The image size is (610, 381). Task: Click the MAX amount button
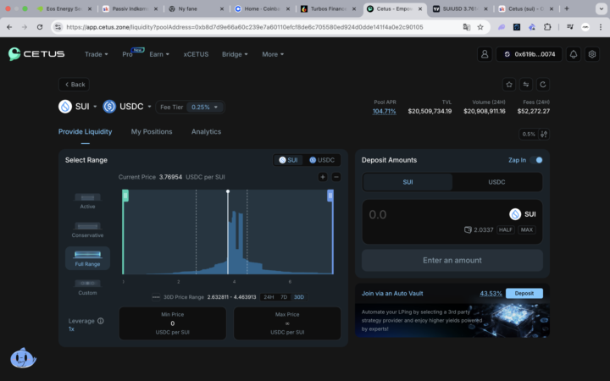[527, 229]
